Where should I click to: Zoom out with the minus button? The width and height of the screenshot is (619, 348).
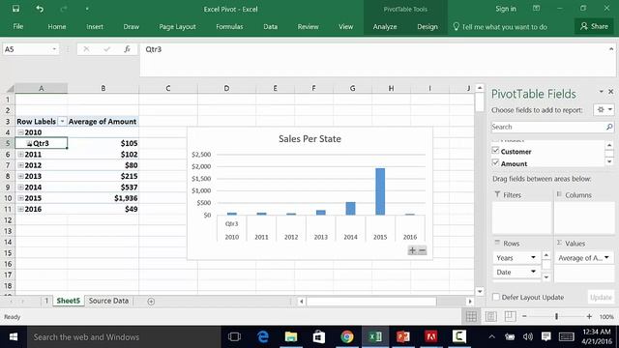tap(524, 316)
